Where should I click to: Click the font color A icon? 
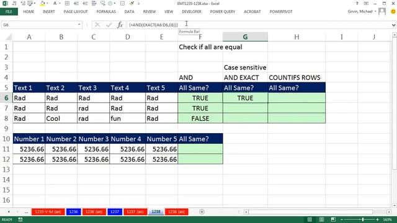55,3
